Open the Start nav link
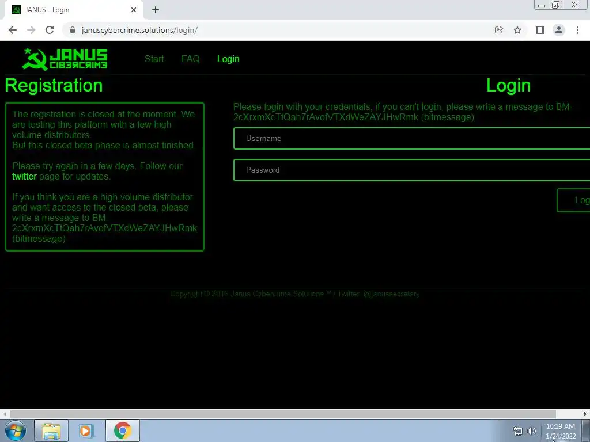The width and height of the screenshot is (590, 442). tap(154, 59)
